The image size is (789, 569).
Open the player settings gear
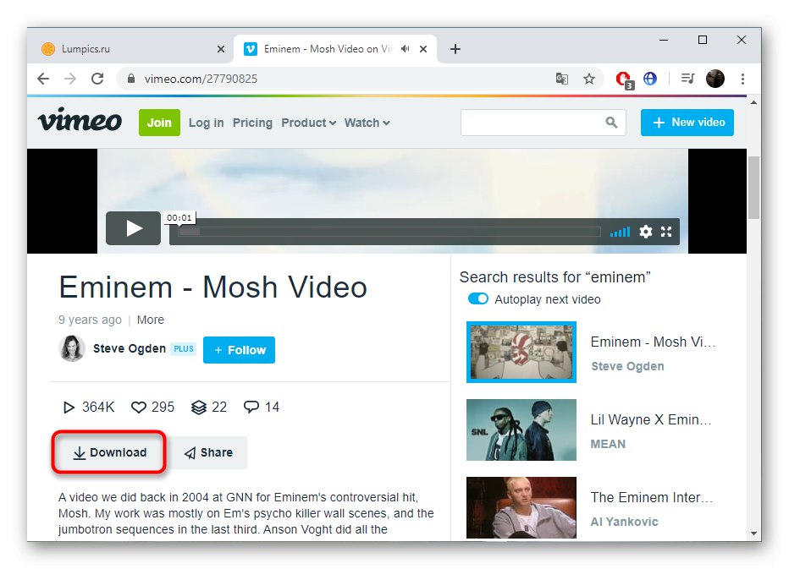click(x=646, y=232)
